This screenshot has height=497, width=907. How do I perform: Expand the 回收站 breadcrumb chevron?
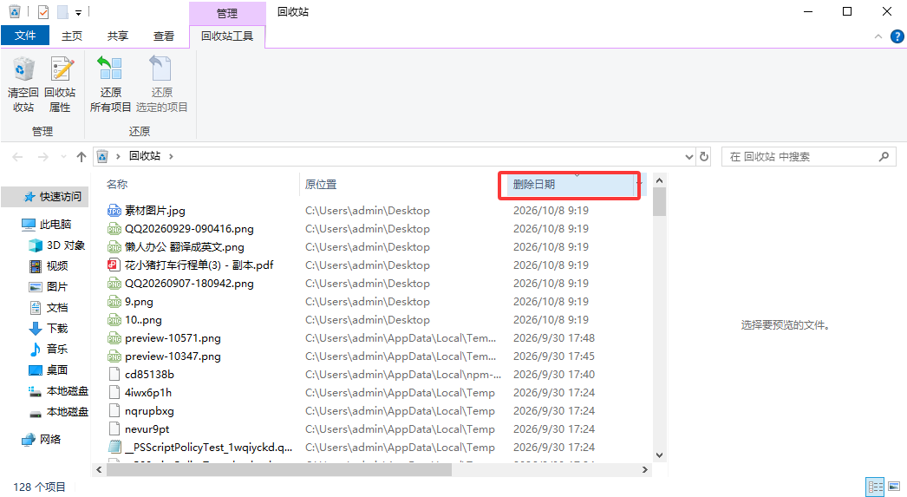pyautogui.click(x=171, y=156)
